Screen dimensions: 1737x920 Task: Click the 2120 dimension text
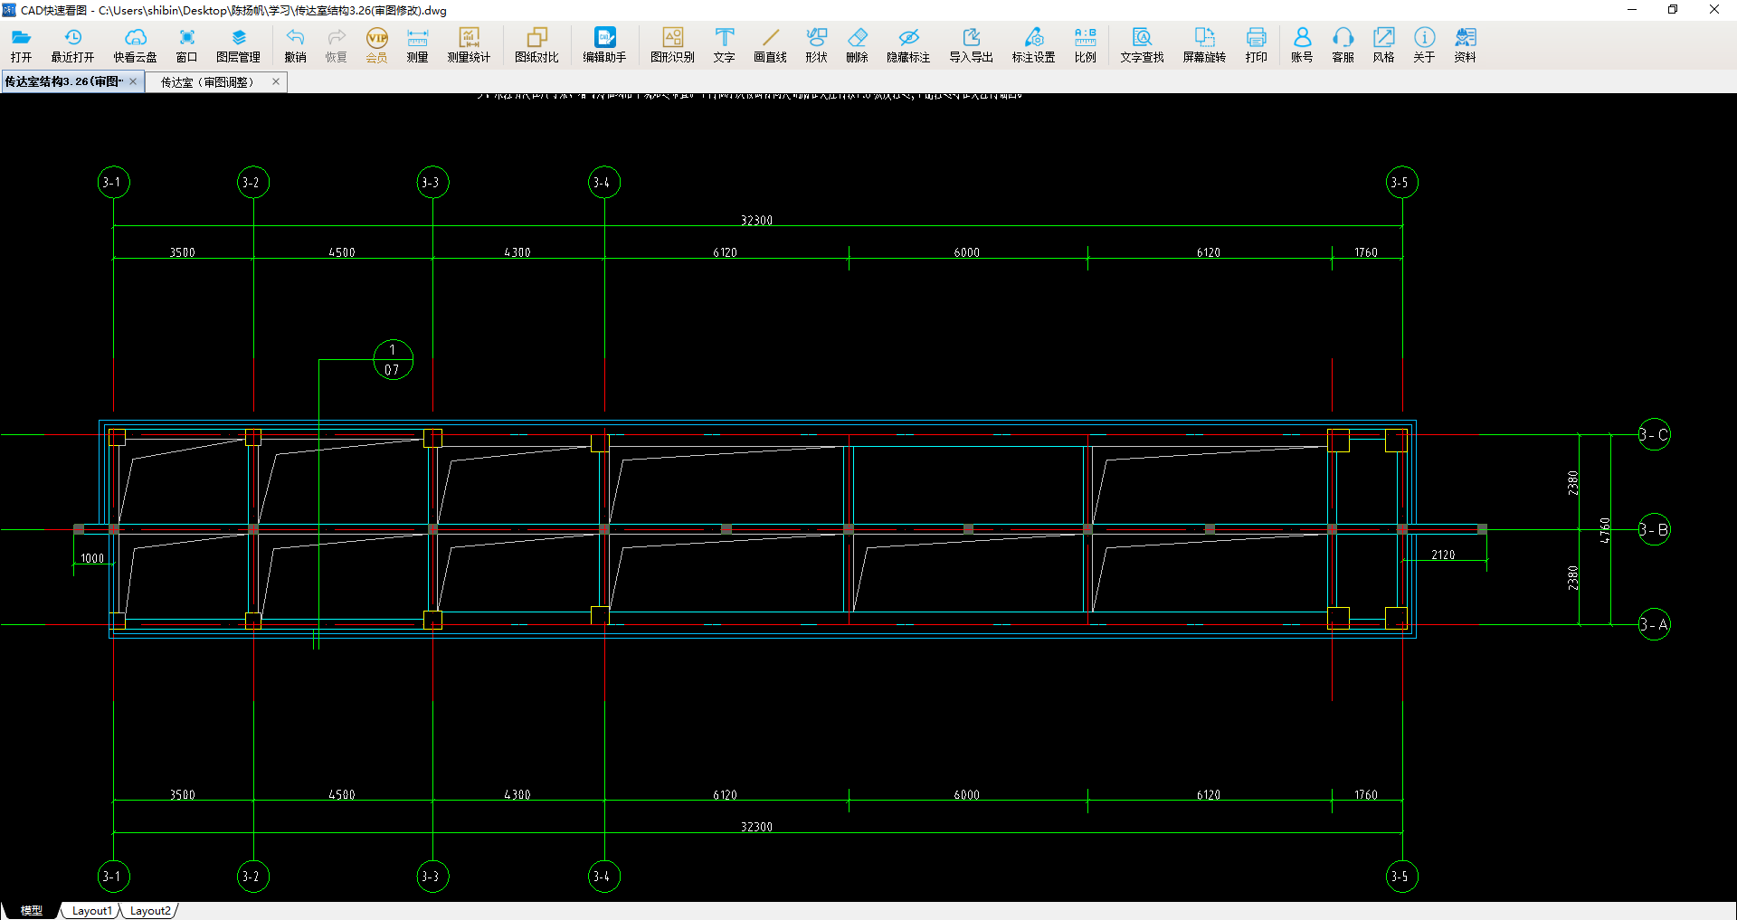[x=1443, y=555]
